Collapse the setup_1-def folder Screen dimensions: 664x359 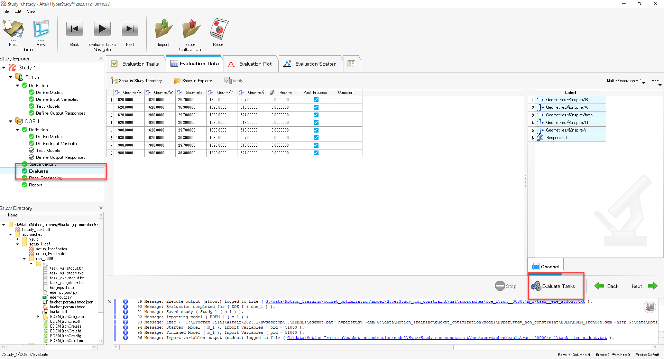(x=18, y=244)
